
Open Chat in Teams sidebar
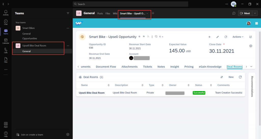click(6, 22)
